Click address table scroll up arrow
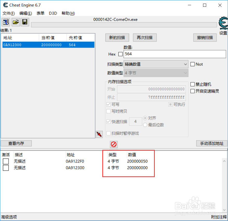 pos(224,161)
